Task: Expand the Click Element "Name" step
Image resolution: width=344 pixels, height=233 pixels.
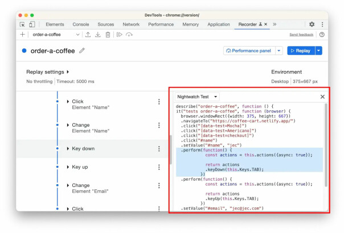Action: [x=68, y=101]
